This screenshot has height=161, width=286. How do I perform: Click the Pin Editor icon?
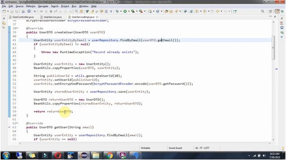235,11
